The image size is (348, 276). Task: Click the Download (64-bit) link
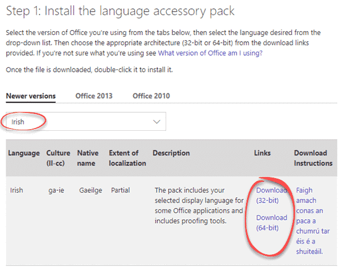pos(271,223)
